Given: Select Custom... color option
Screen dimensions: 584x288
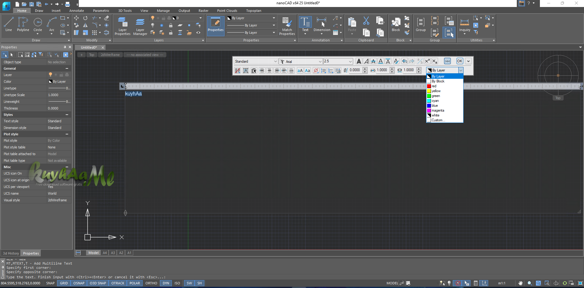Looking at the screenshot, I should (x=445, y=120).
